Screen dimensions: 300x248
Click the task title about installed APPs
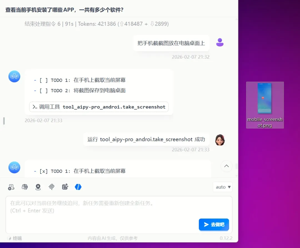click(64, 10)
